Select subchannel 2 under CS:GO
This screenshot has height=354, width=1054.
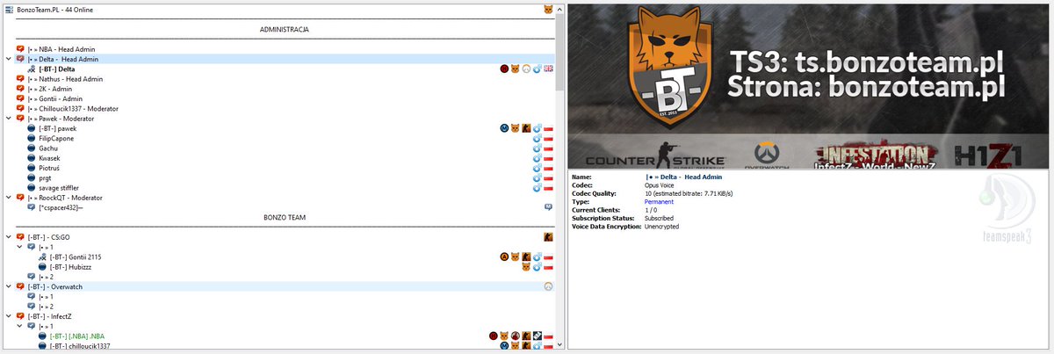[46, 277]
